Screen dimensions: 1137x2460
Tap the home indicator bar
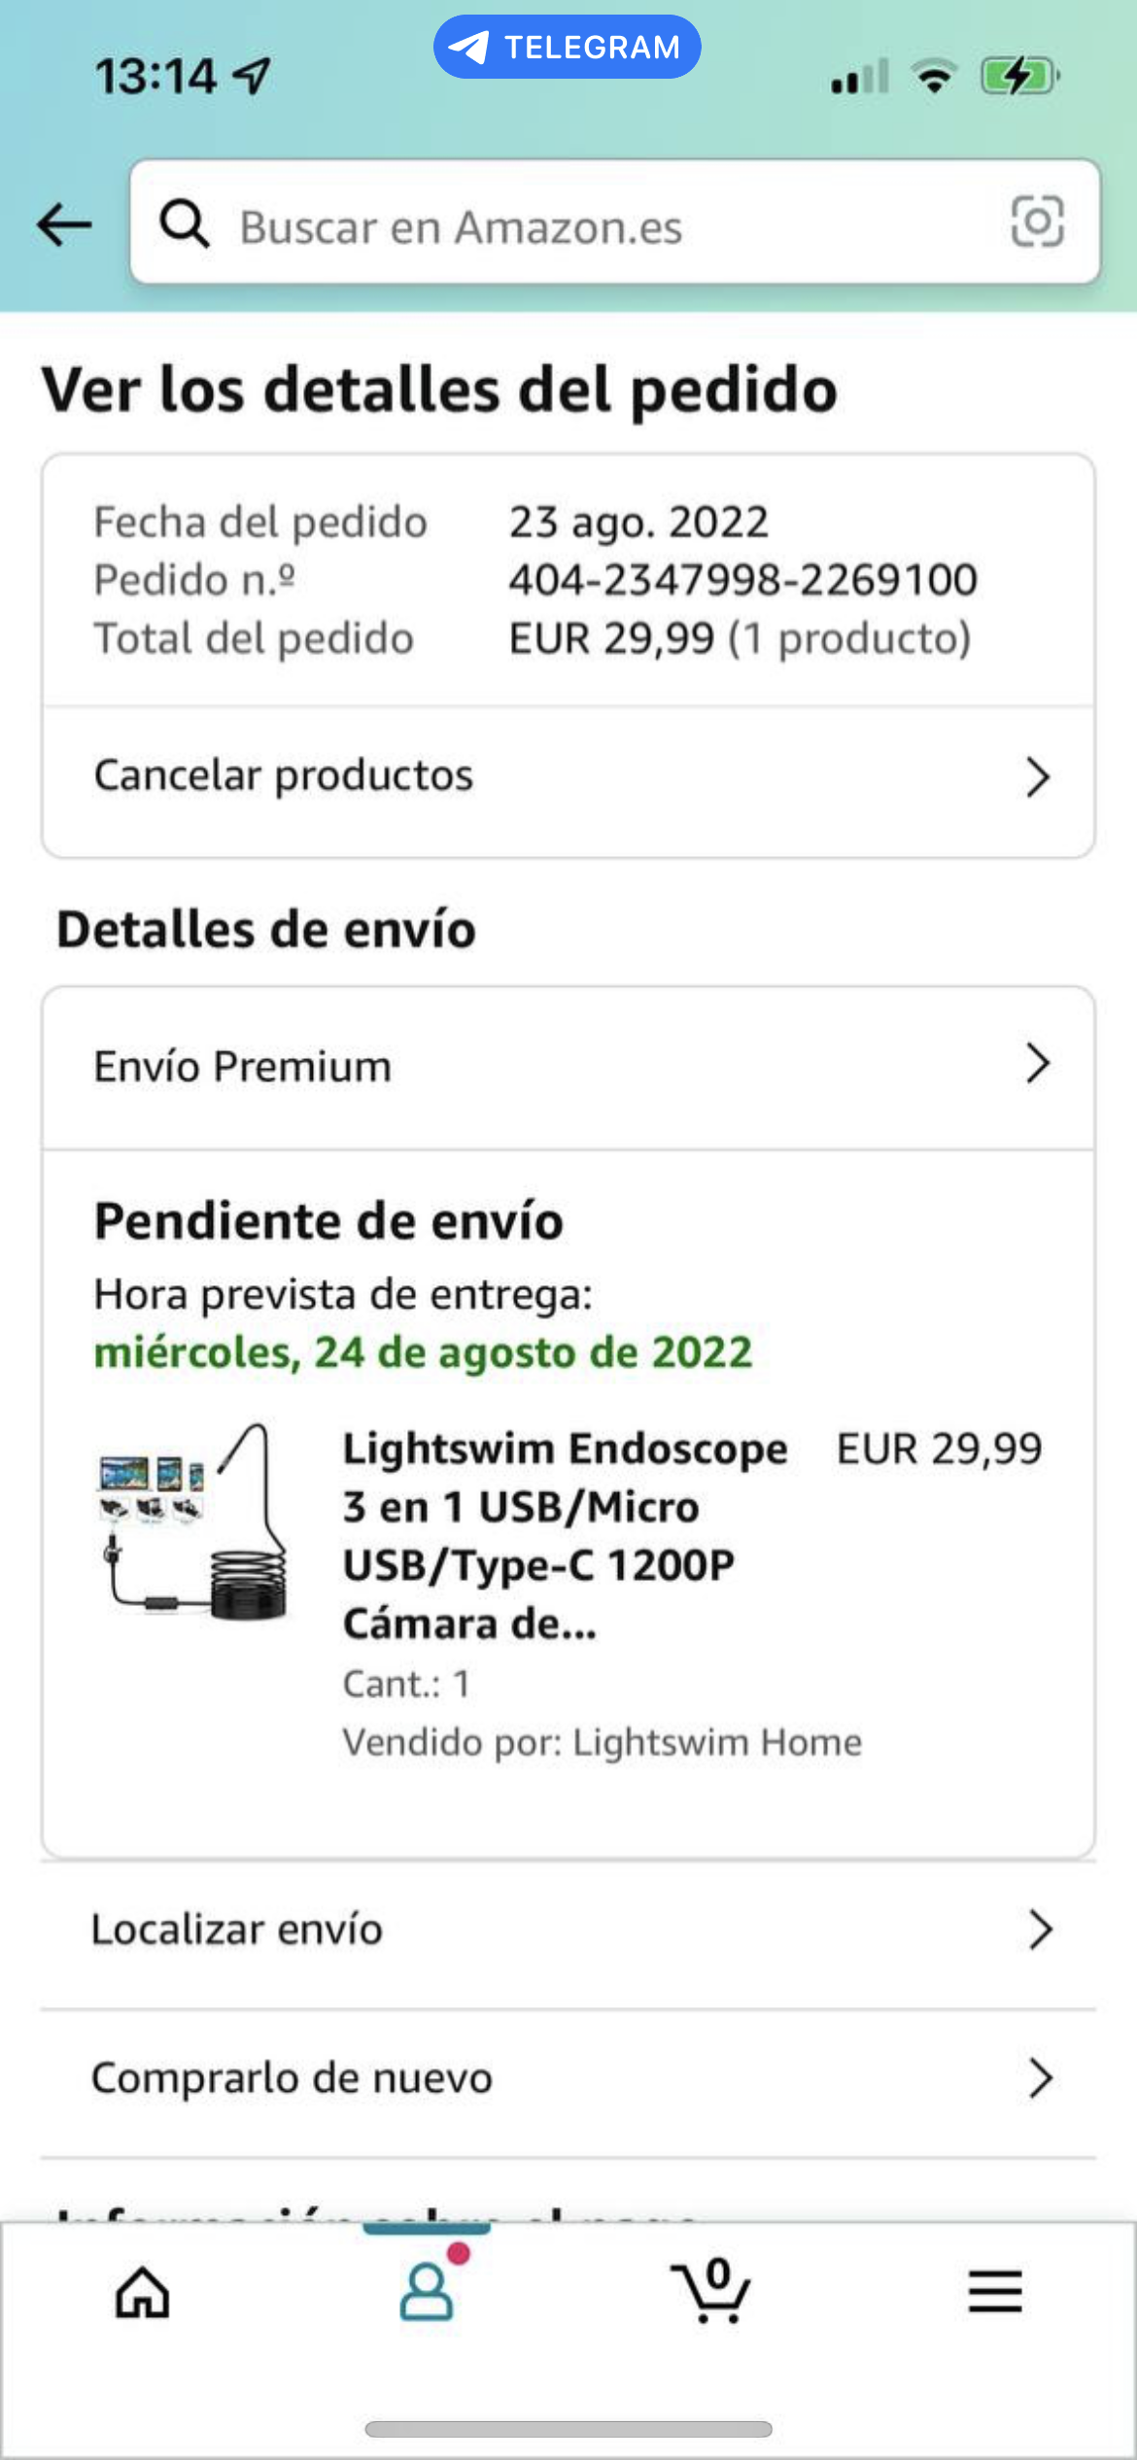(x=568, y=2429)
